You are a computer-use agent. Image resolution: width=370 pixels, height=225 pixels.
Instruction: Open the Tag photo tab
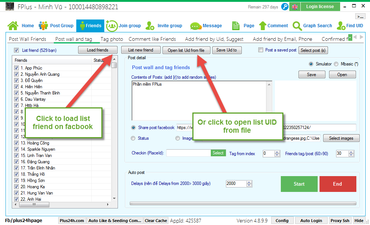point(112,39)
